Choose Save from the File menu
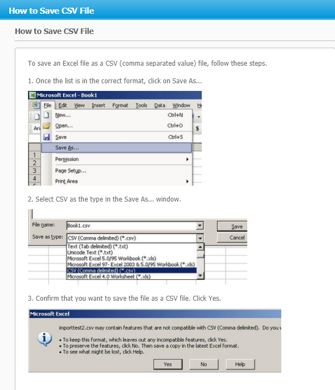The image size is (335, 390). click(117, 137)
